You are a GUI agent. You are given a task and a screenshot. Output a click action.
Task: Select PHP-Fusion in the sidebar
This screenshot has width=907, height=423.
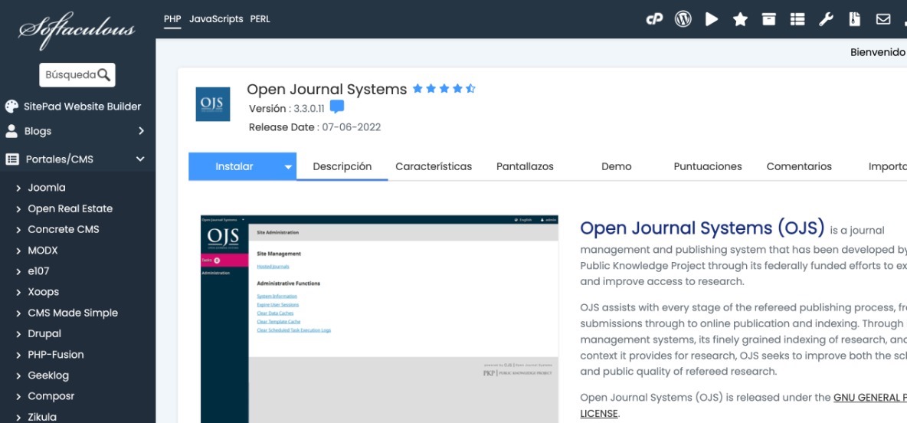[x=56, y=355]
